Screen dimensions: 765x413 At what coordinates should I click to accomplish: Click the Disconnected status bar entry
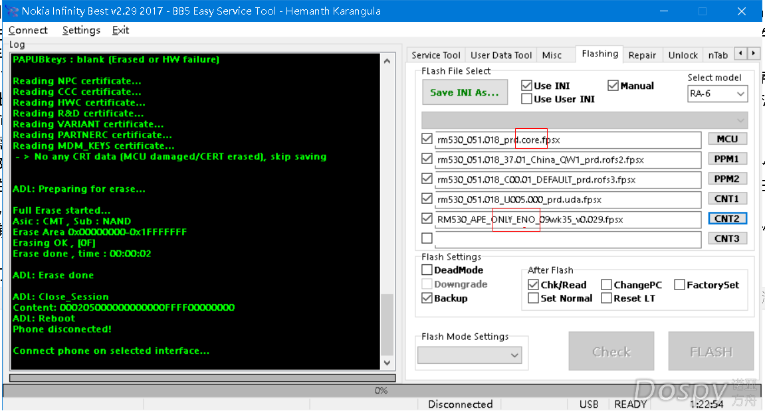pos(460,404)
